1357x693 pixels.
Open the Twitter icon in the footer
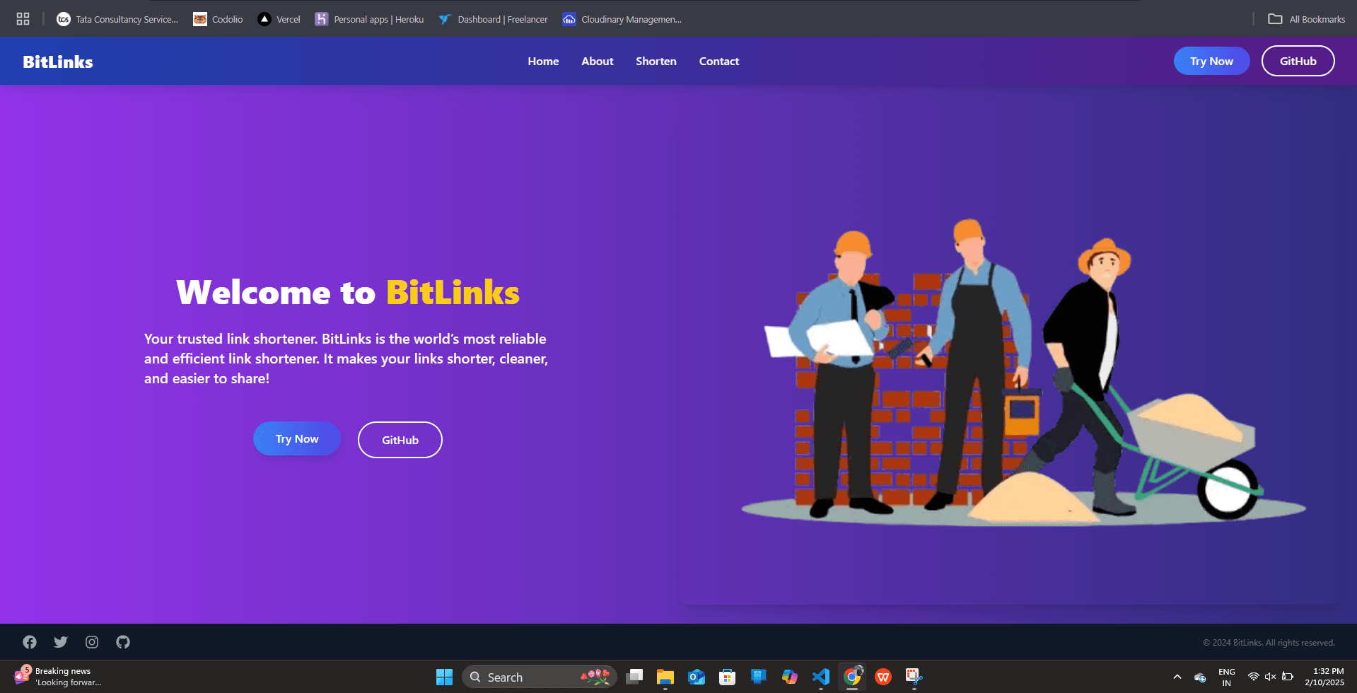61,641
